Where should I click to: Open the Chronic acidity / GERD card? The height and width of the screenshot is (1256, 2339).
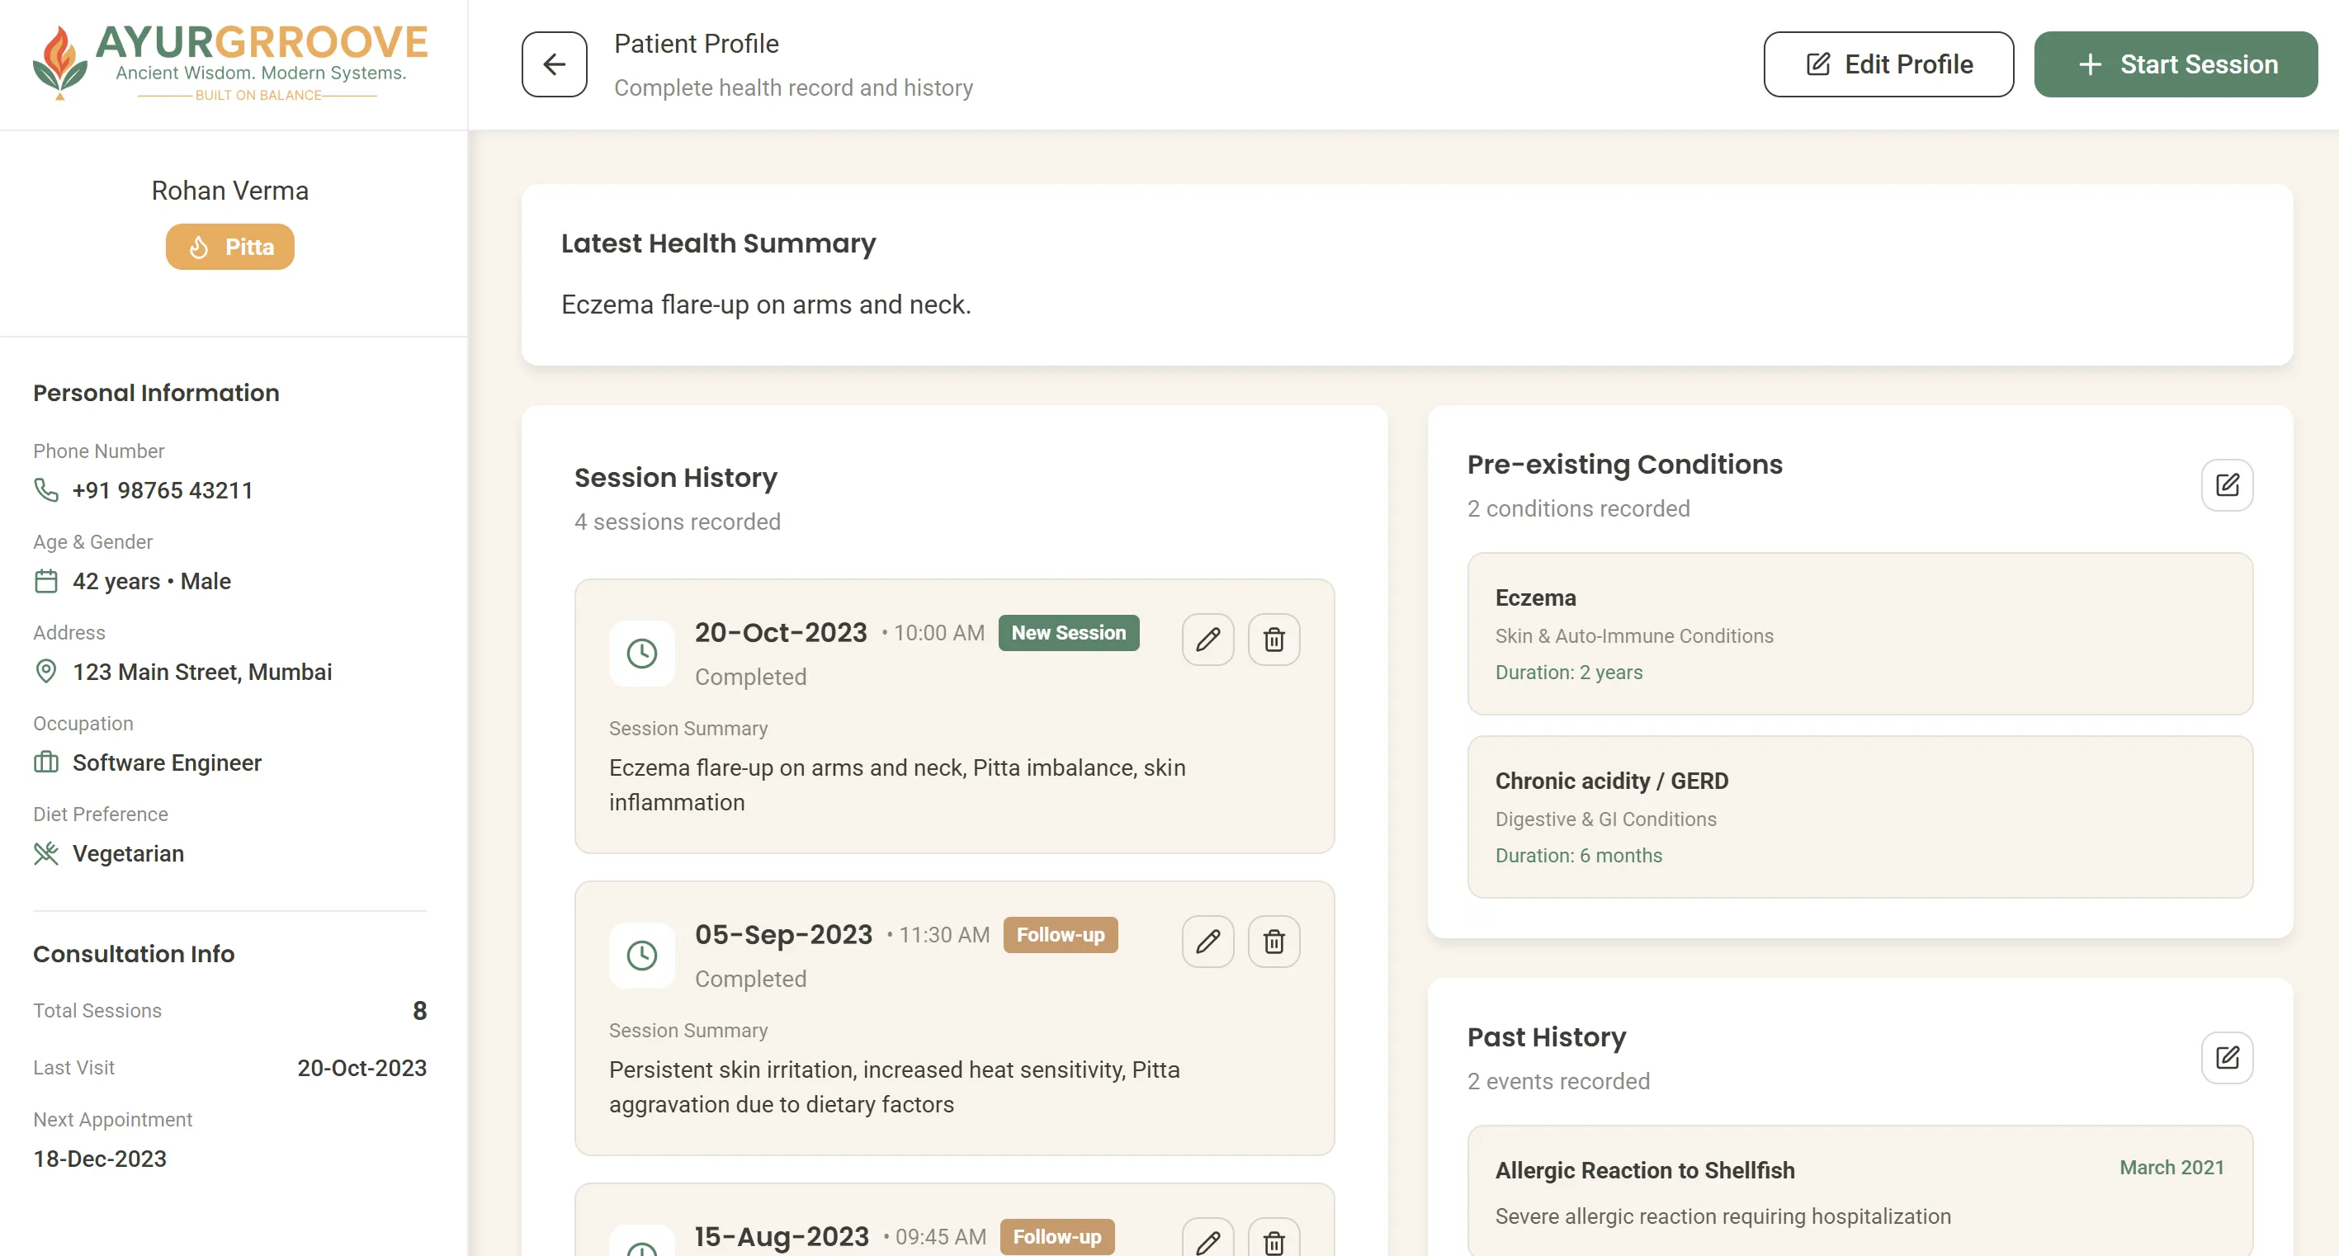click(x=1859, y=817)
